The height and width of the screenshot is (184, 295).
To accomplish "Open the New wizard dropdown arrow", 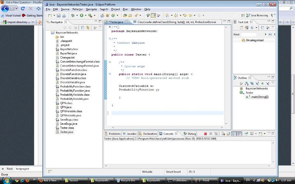I will [x=54, y=15].
